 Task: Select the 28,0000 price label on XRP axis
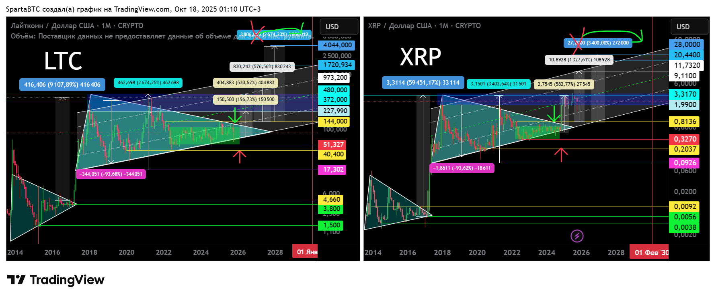pyautogui.click(x=686, y=44)
